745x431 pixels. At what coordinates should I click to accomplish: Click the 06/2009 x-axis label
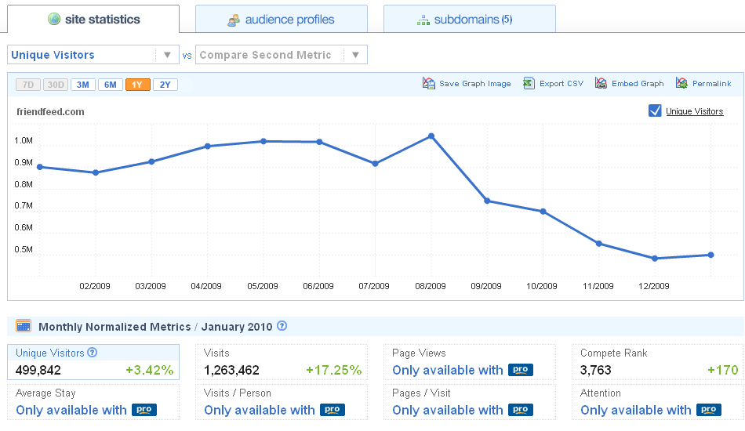(x=318, y=286)
